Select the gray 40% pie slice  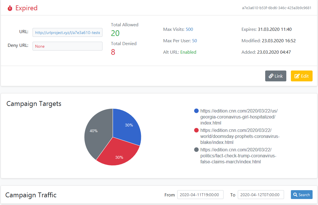click(96, 131)
